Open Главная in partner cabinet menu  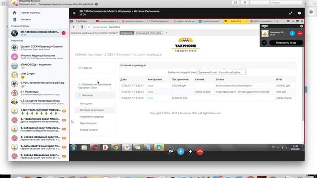(87, 68)
